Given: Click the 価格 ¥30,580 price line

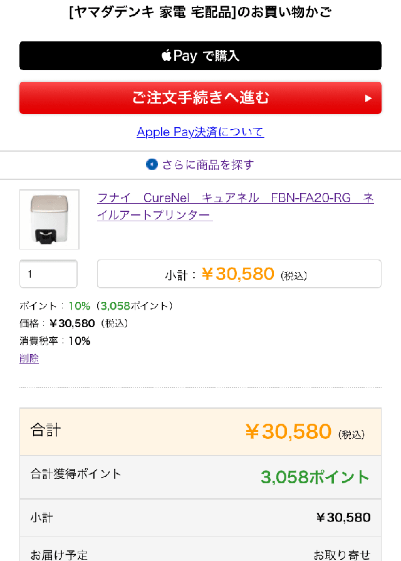Looking at the screenshot, I should pos(74,323).
